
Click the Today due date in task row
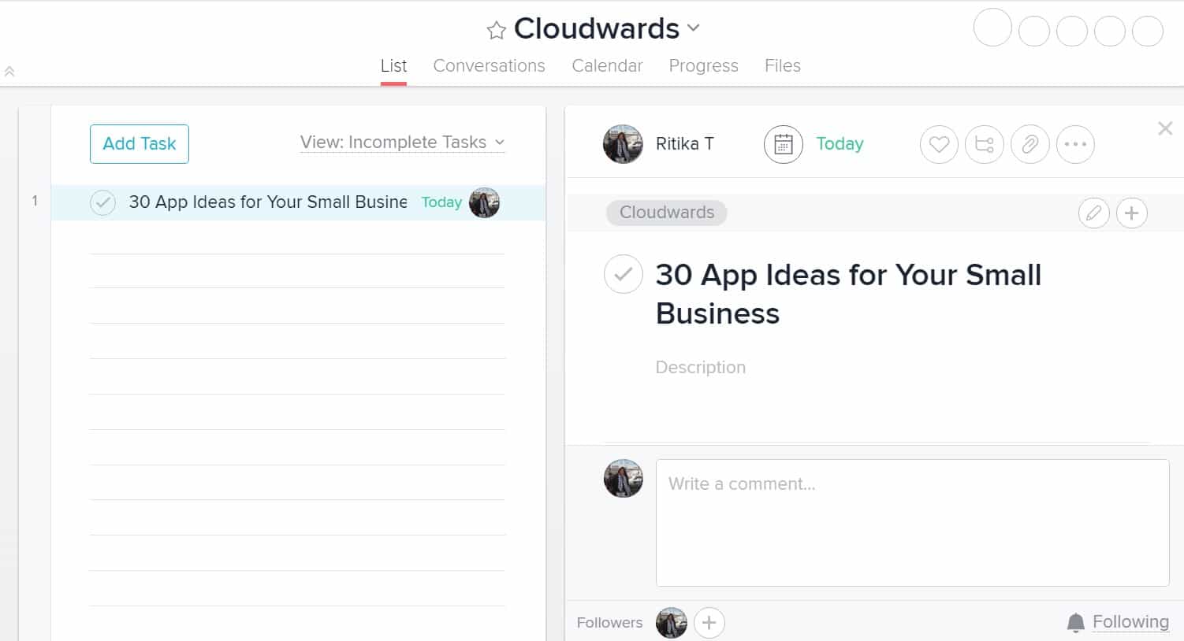[x=441, y=202]
